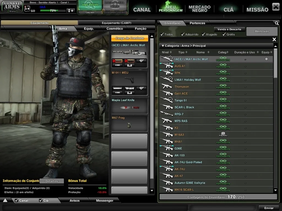282x211 pixels.
Task: Click the inventory search magnifier icon
Action: click(276, 23)
